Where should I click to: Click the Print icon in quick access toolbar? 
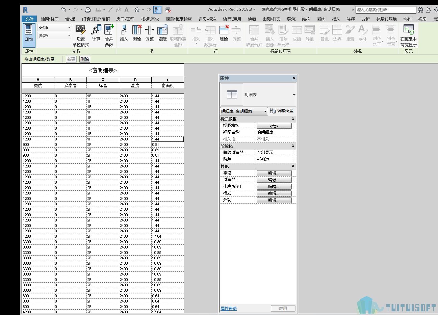tap(88, 10)
